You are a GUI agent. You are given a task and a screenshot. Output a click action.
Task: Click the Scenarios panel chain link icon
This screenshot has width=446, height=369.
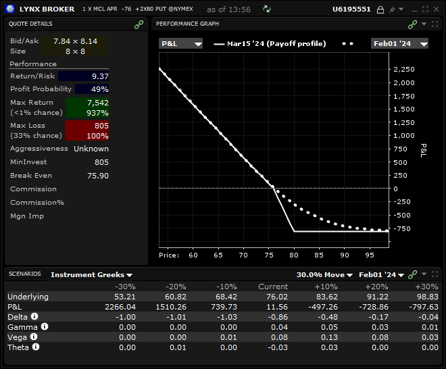[412, 274]
